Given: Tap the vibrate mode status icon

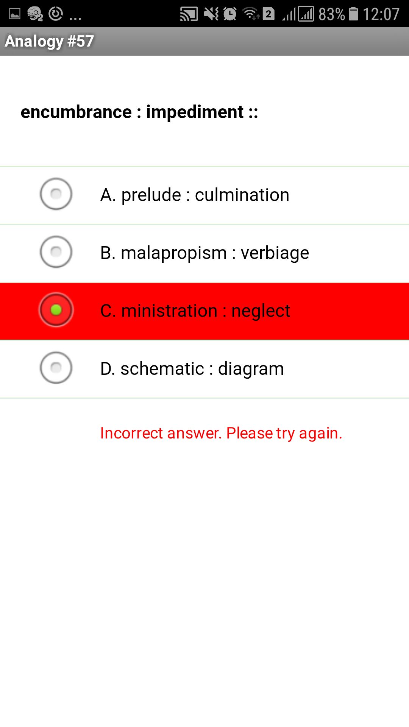Looking at the screenshot, I should (211, 13).
